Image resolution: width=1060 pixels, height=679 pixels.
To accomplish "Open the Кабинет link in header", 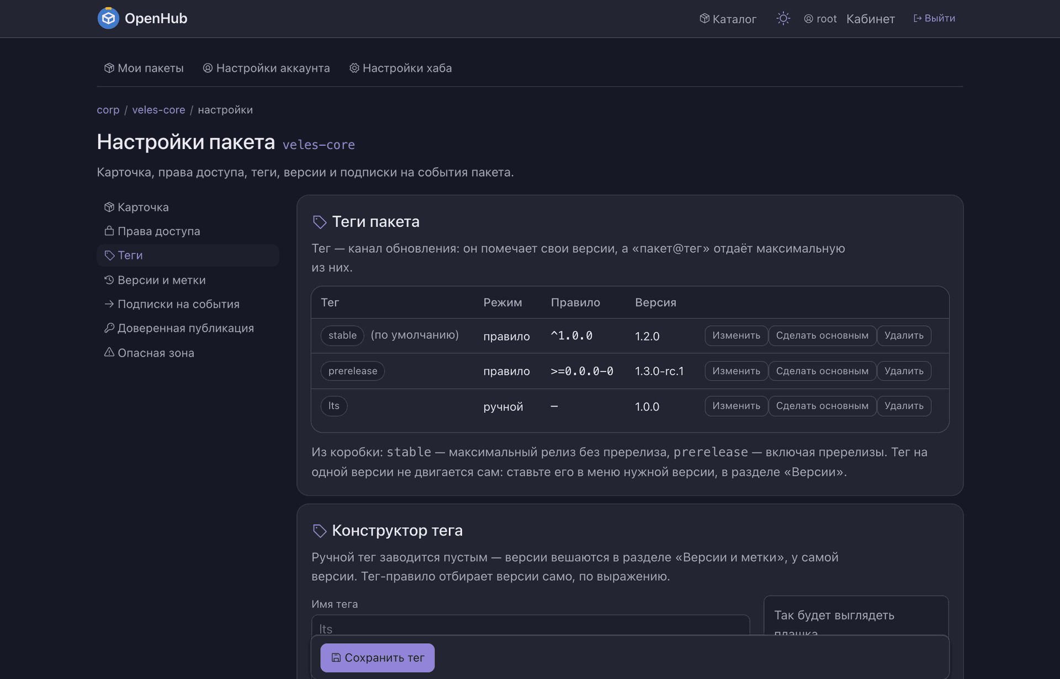I will [871, 19].
